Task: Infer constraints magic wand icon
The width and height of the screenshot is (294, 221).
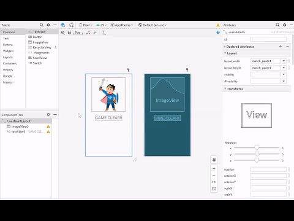Action: tap(95, 33)
